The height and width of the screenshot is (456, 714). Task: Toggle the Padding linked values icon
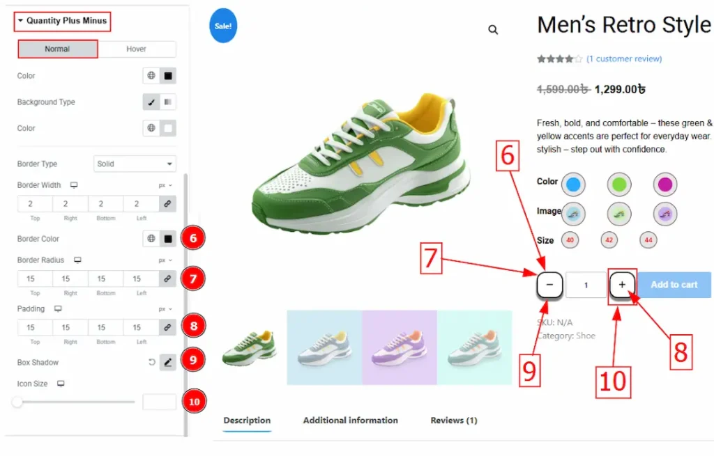[167, 327]
